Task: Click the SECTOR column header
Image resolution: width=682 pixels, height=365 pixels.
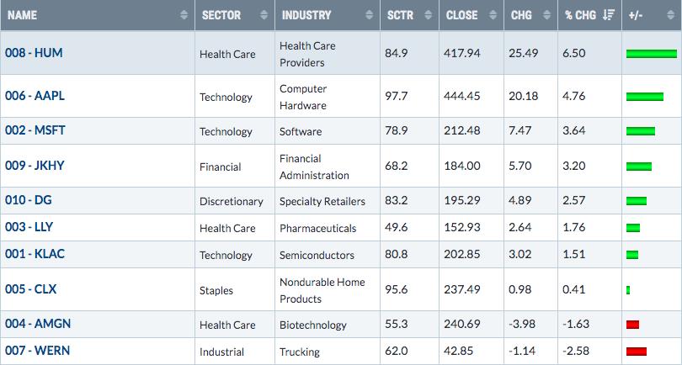Action: tap(221, 15)
